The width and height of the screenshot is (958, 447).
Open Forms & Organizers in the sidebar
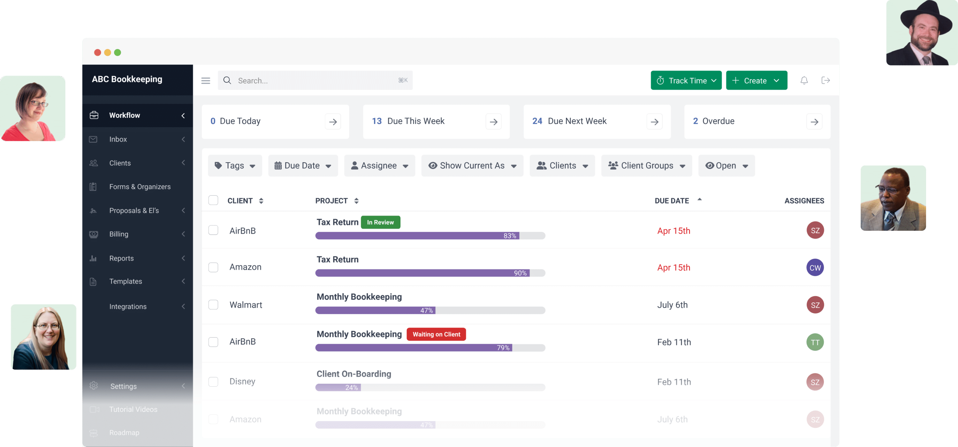tap(140, 187)
